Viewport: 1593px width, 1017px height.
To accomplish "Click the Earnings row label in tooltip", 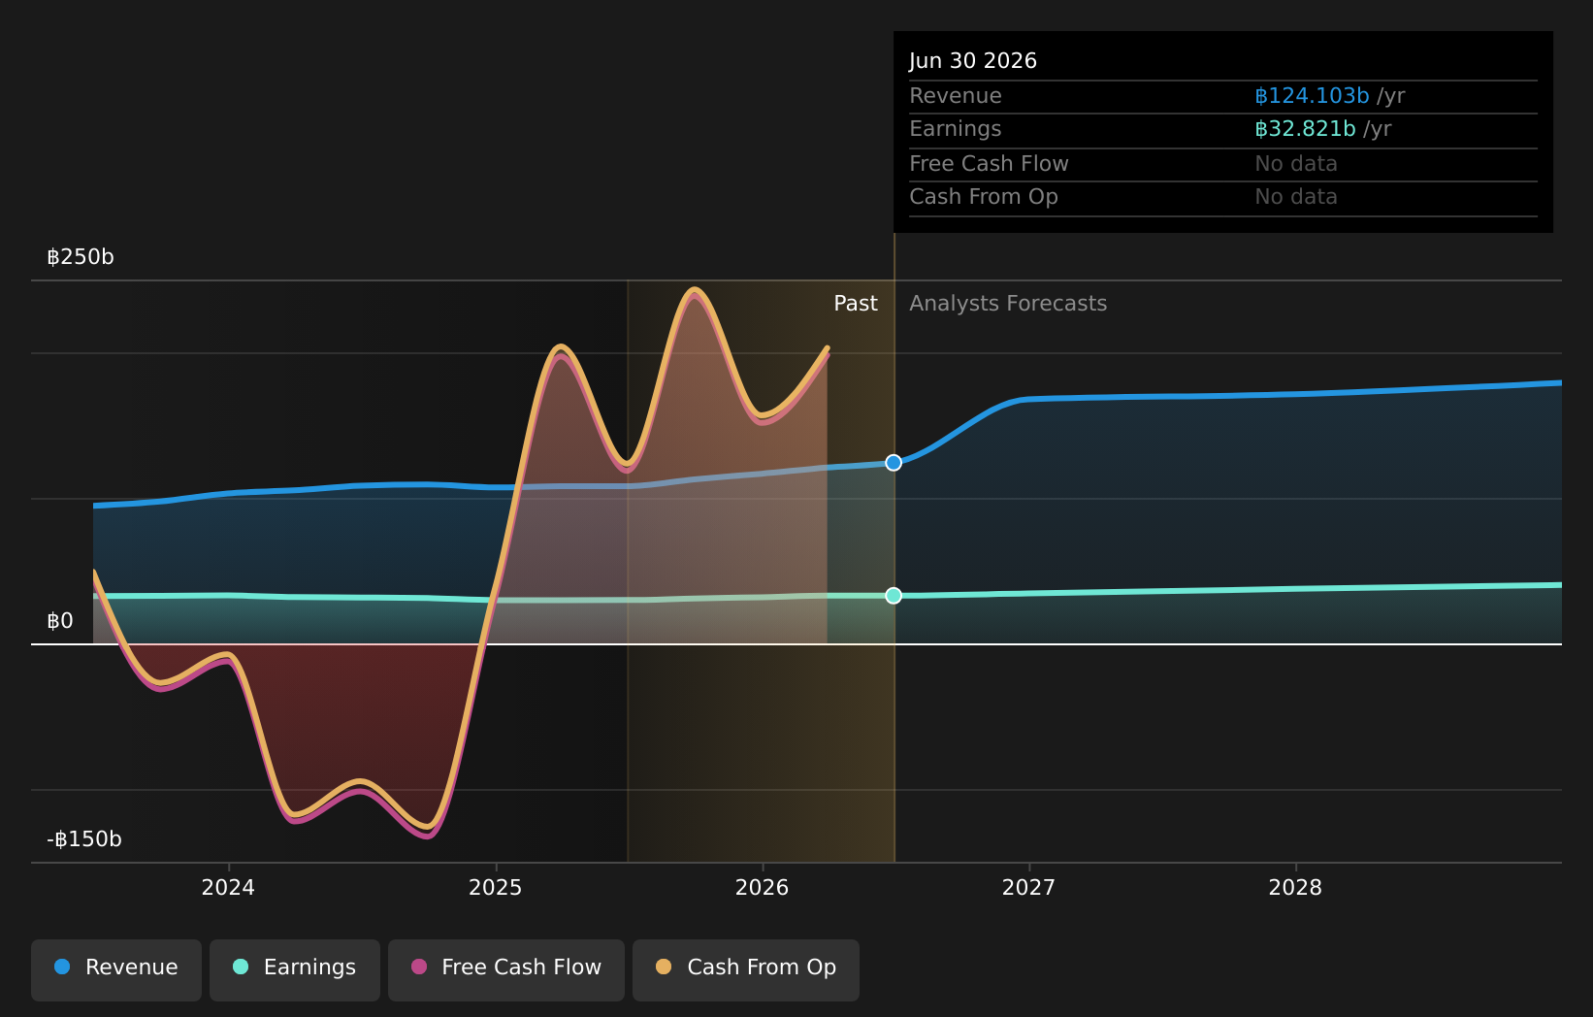I will pos(956,129).
